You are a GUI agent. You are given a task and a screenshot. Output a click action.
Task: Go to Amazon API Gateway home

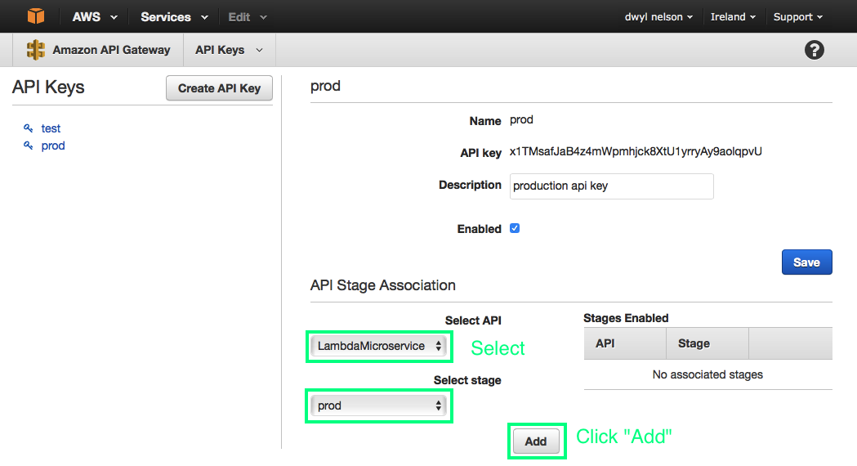click(111, 50)
